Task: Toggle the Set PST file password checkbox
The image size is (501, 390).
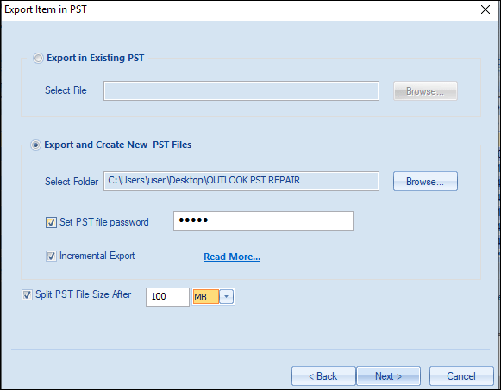Action: coord(51,222)
